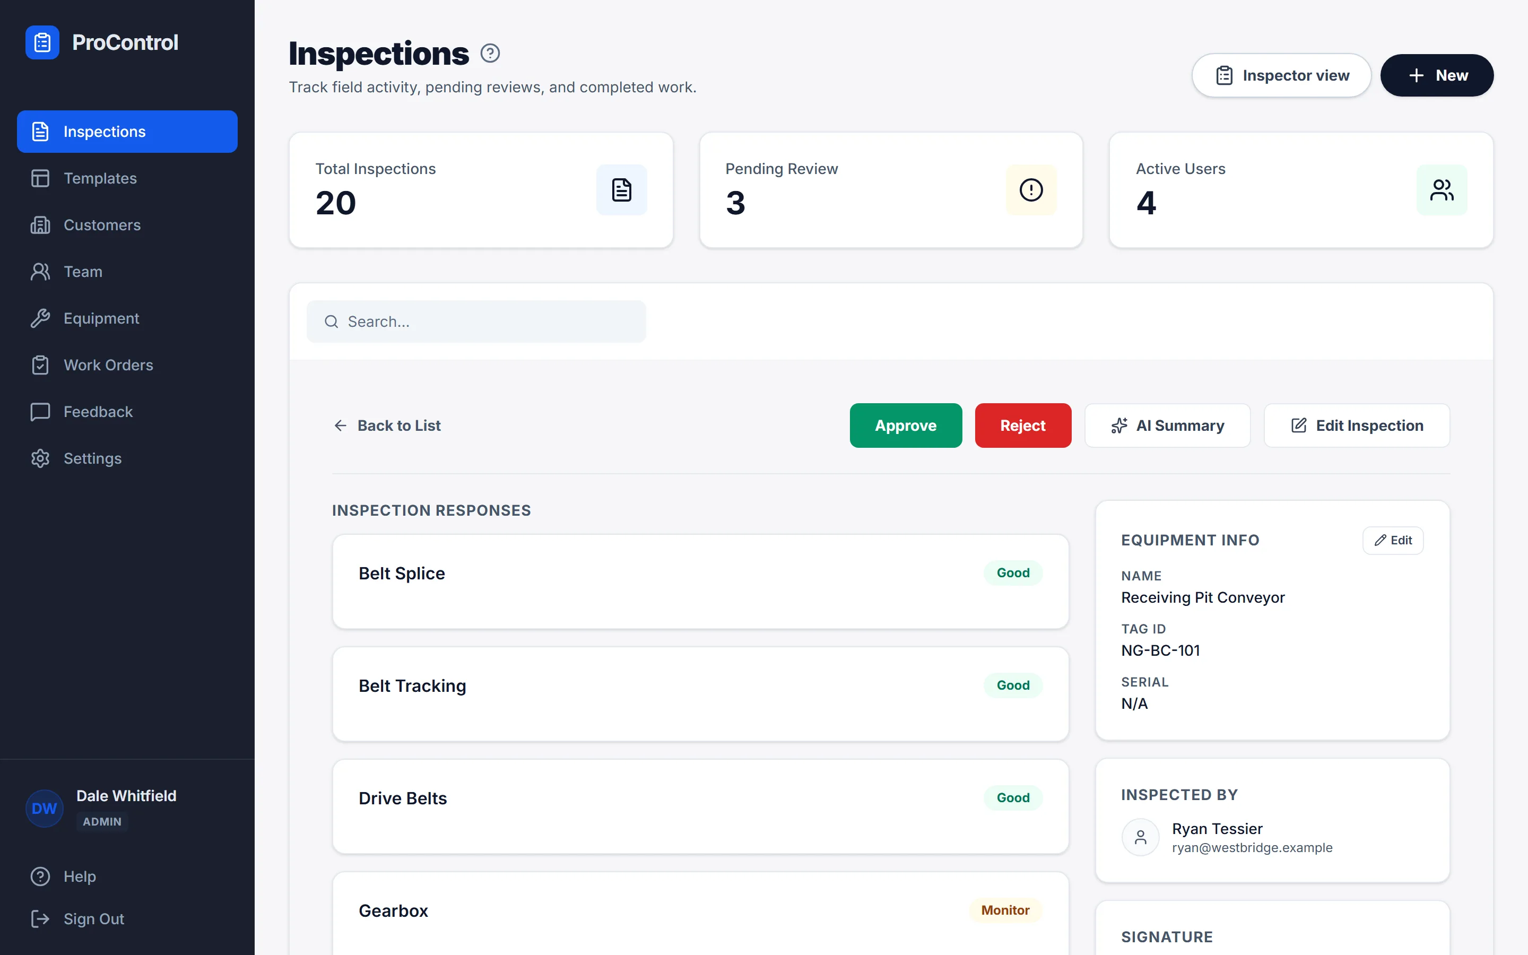
Task: Click the help circle icon beside Inspections title
Action: [490, 54]
